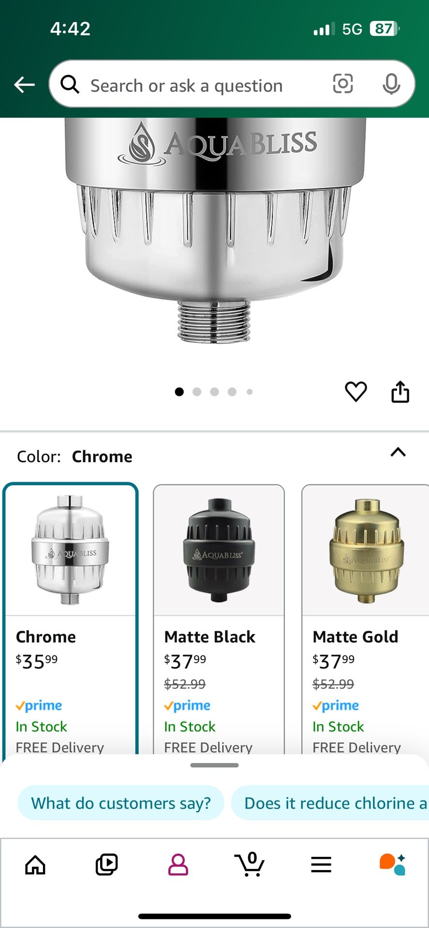Open the hamburger menu tab
Viewport: 429px width, 928px height.
321,865
